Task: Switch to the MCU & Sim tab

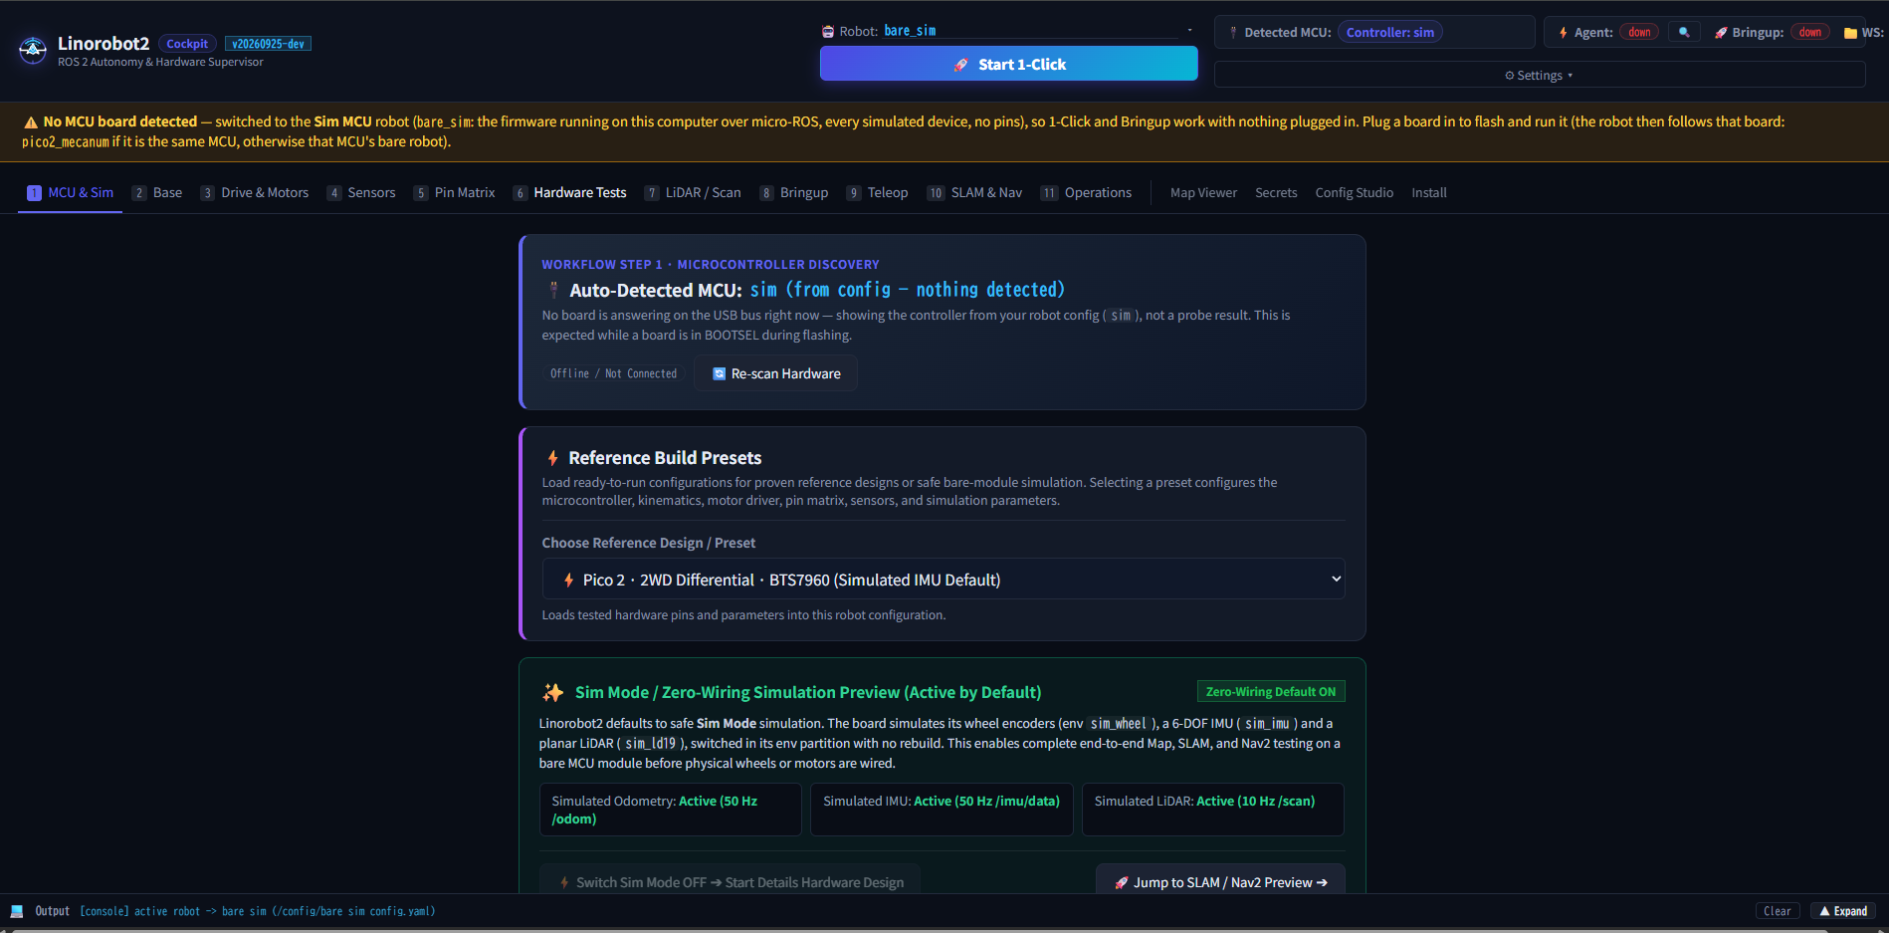Action: (x=71, y=193)
